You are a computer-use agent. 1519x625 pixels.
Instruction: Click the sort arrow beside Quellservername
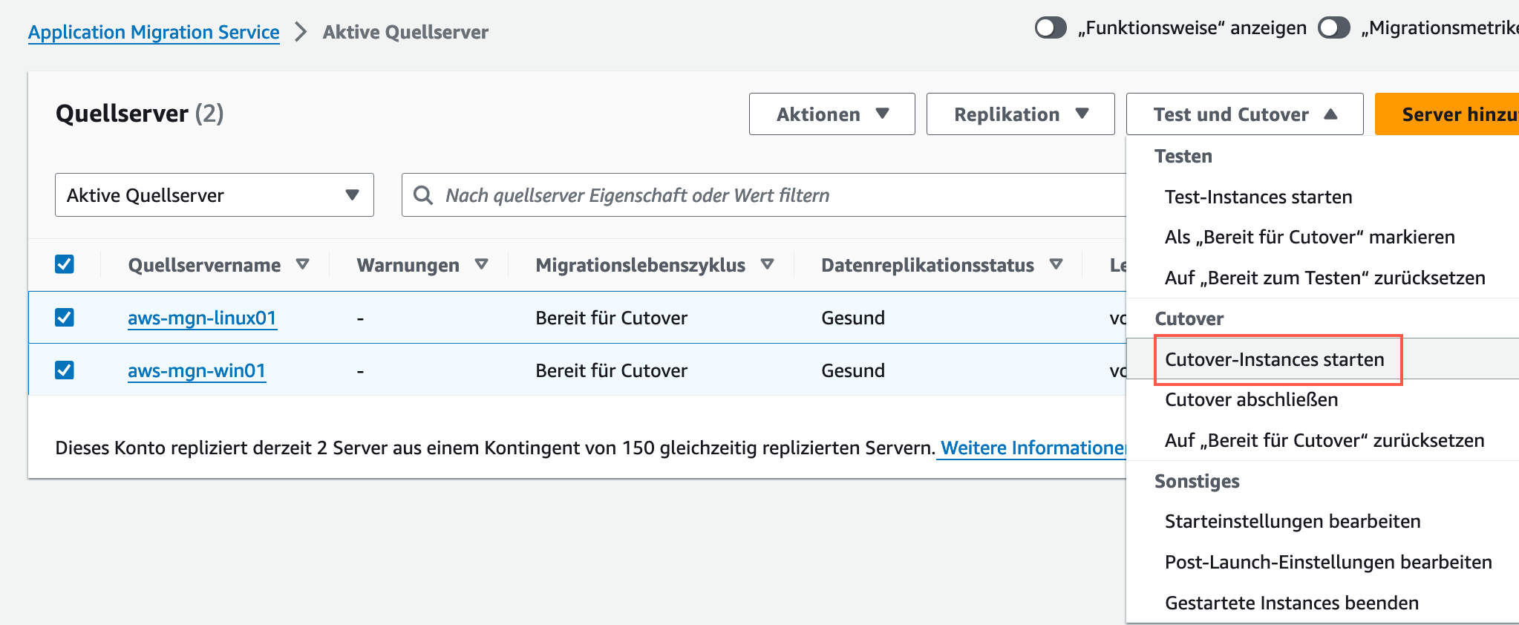tap(302, 264)
